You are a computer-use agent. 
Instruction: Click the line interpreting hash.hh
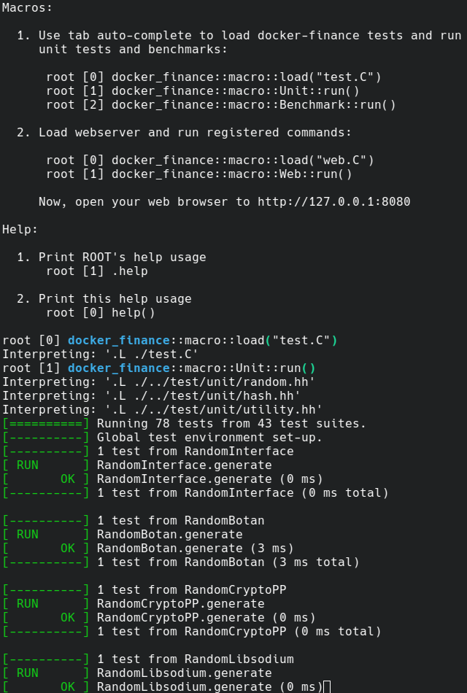coord(151,395)
